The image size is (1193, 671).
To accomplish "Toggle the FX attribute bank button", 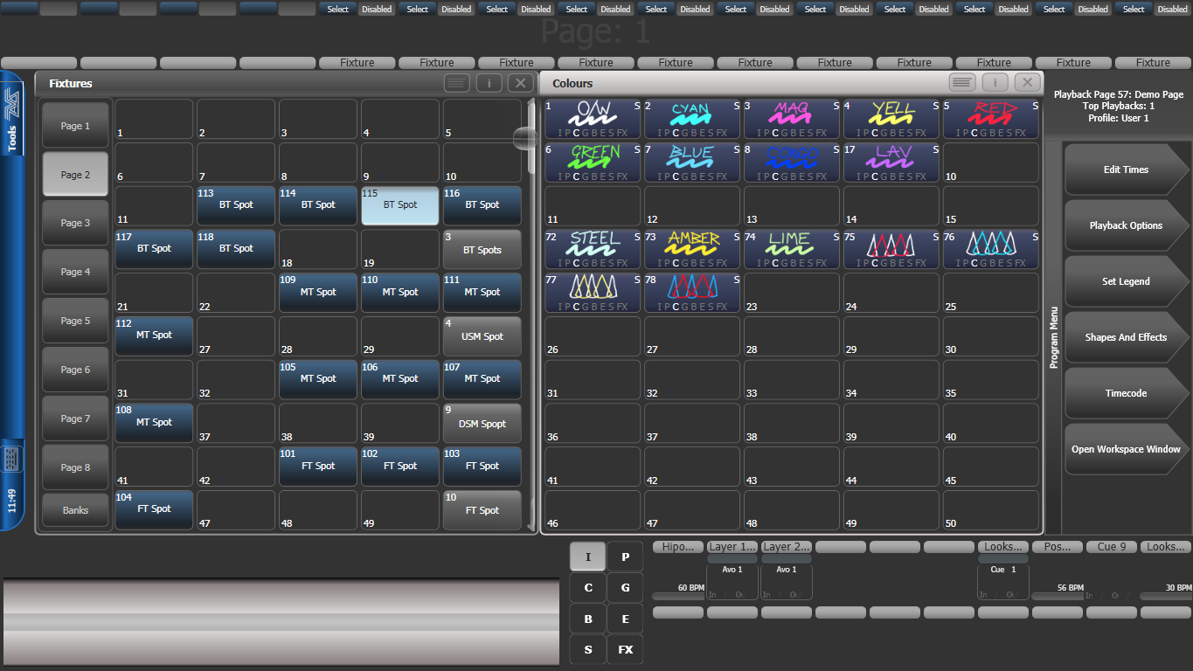I will click(x=625, y=650).
